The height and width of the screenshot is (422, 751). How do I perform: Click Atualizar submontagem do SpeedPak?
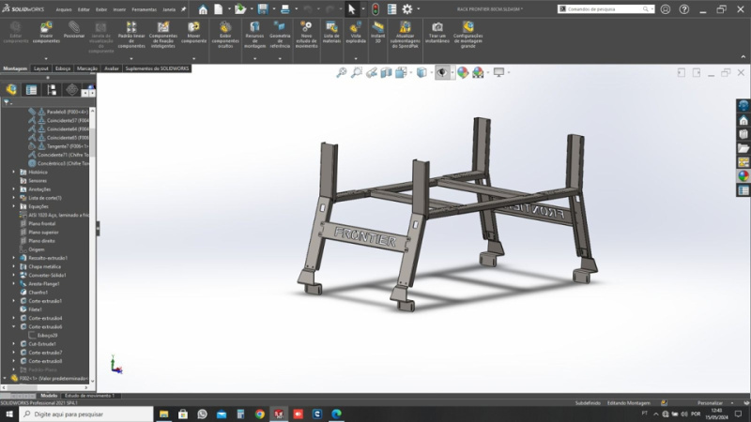pyautogui.click(x=406, y=35)
